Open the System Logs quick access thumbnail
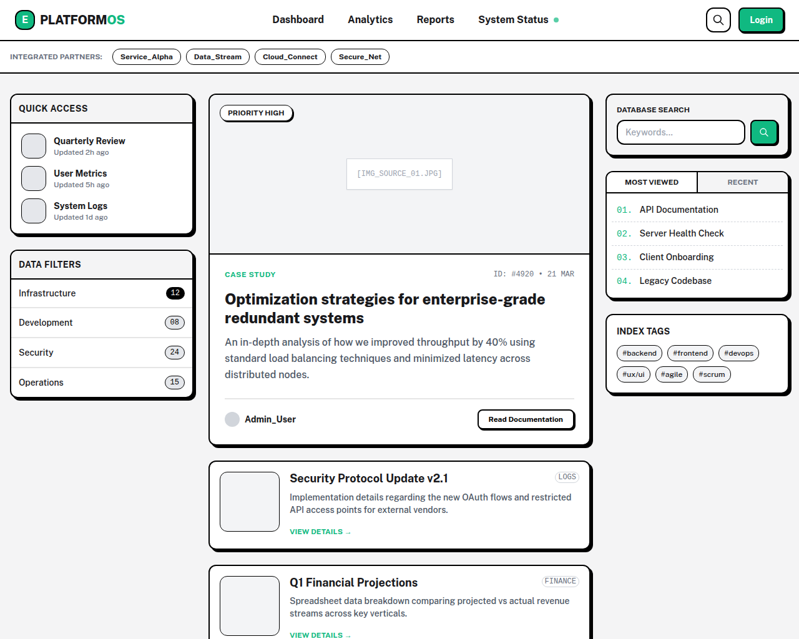 click(x=33, y=211)
